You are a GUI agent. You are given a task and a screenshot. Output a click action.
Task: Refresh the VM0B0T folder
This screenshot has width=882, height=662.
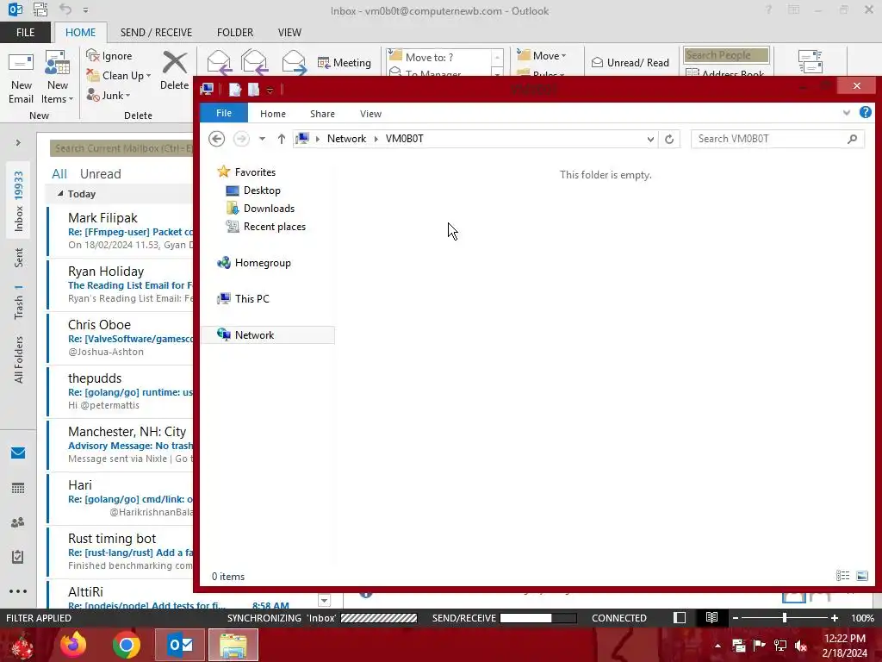tap(668, 139)
